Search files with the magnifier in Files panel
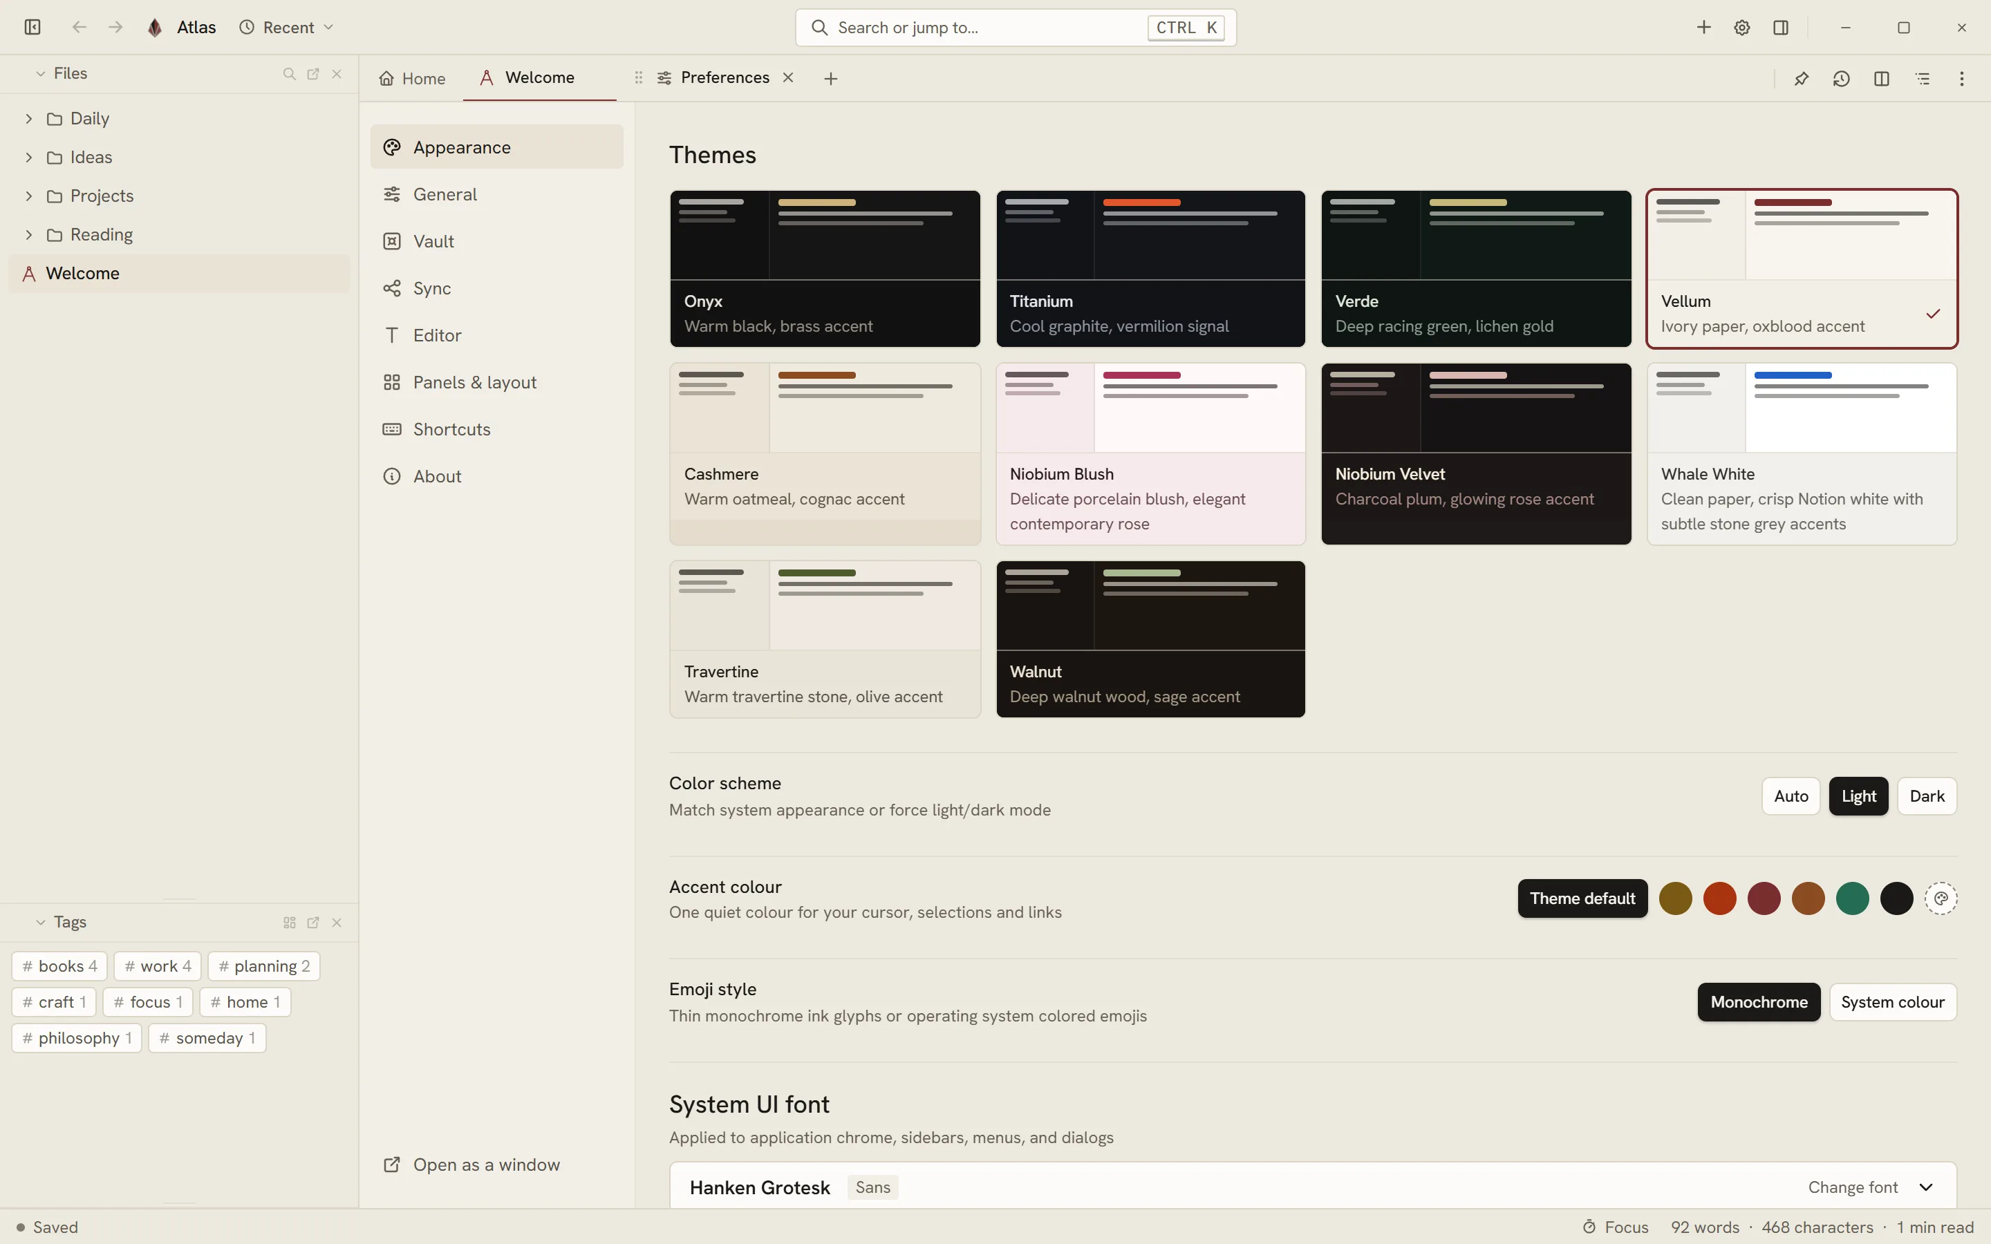 coord(289,74)
